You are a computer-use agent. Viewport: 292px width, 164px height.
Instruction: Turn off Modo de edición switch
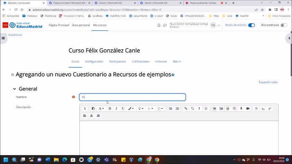pos(252,25)
